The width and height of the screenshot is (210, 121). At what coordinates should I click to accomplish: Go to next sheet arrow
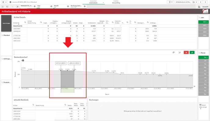[x=205, y=2]
